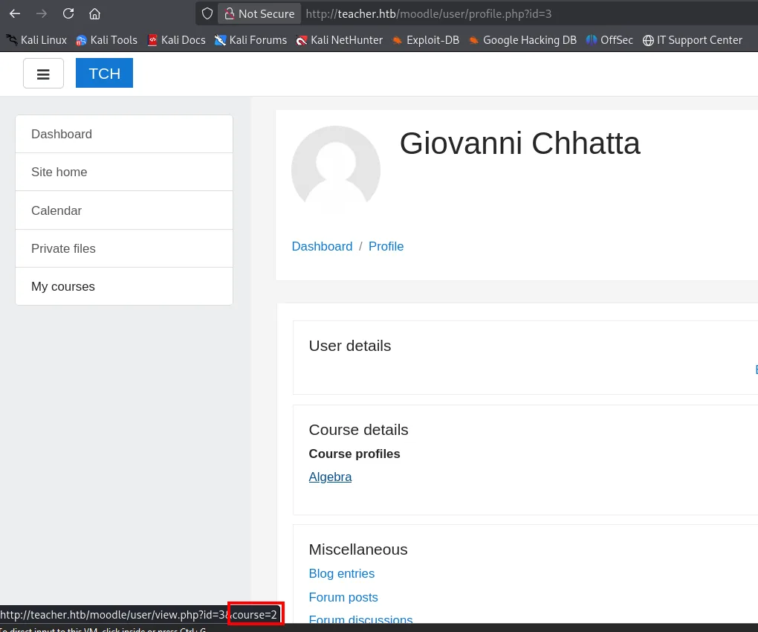Click the TCH site logo button

coord(105,74)
